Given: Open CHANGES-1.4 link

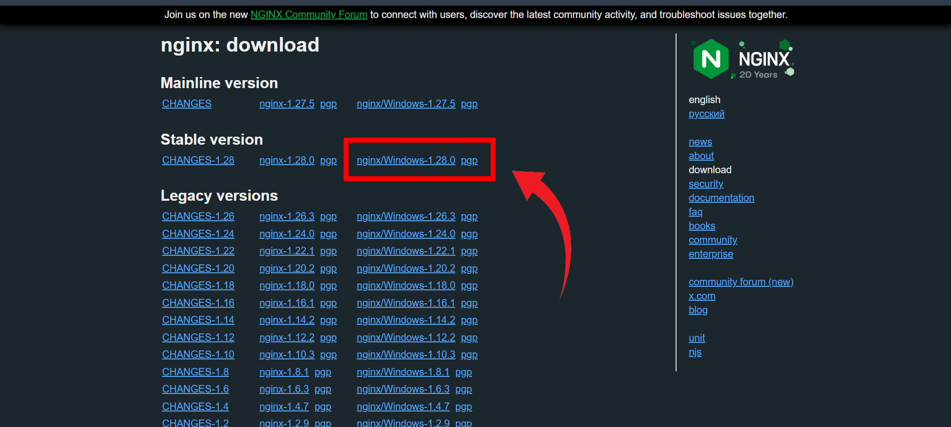Looking at the screenshot, I should [195, 406].
